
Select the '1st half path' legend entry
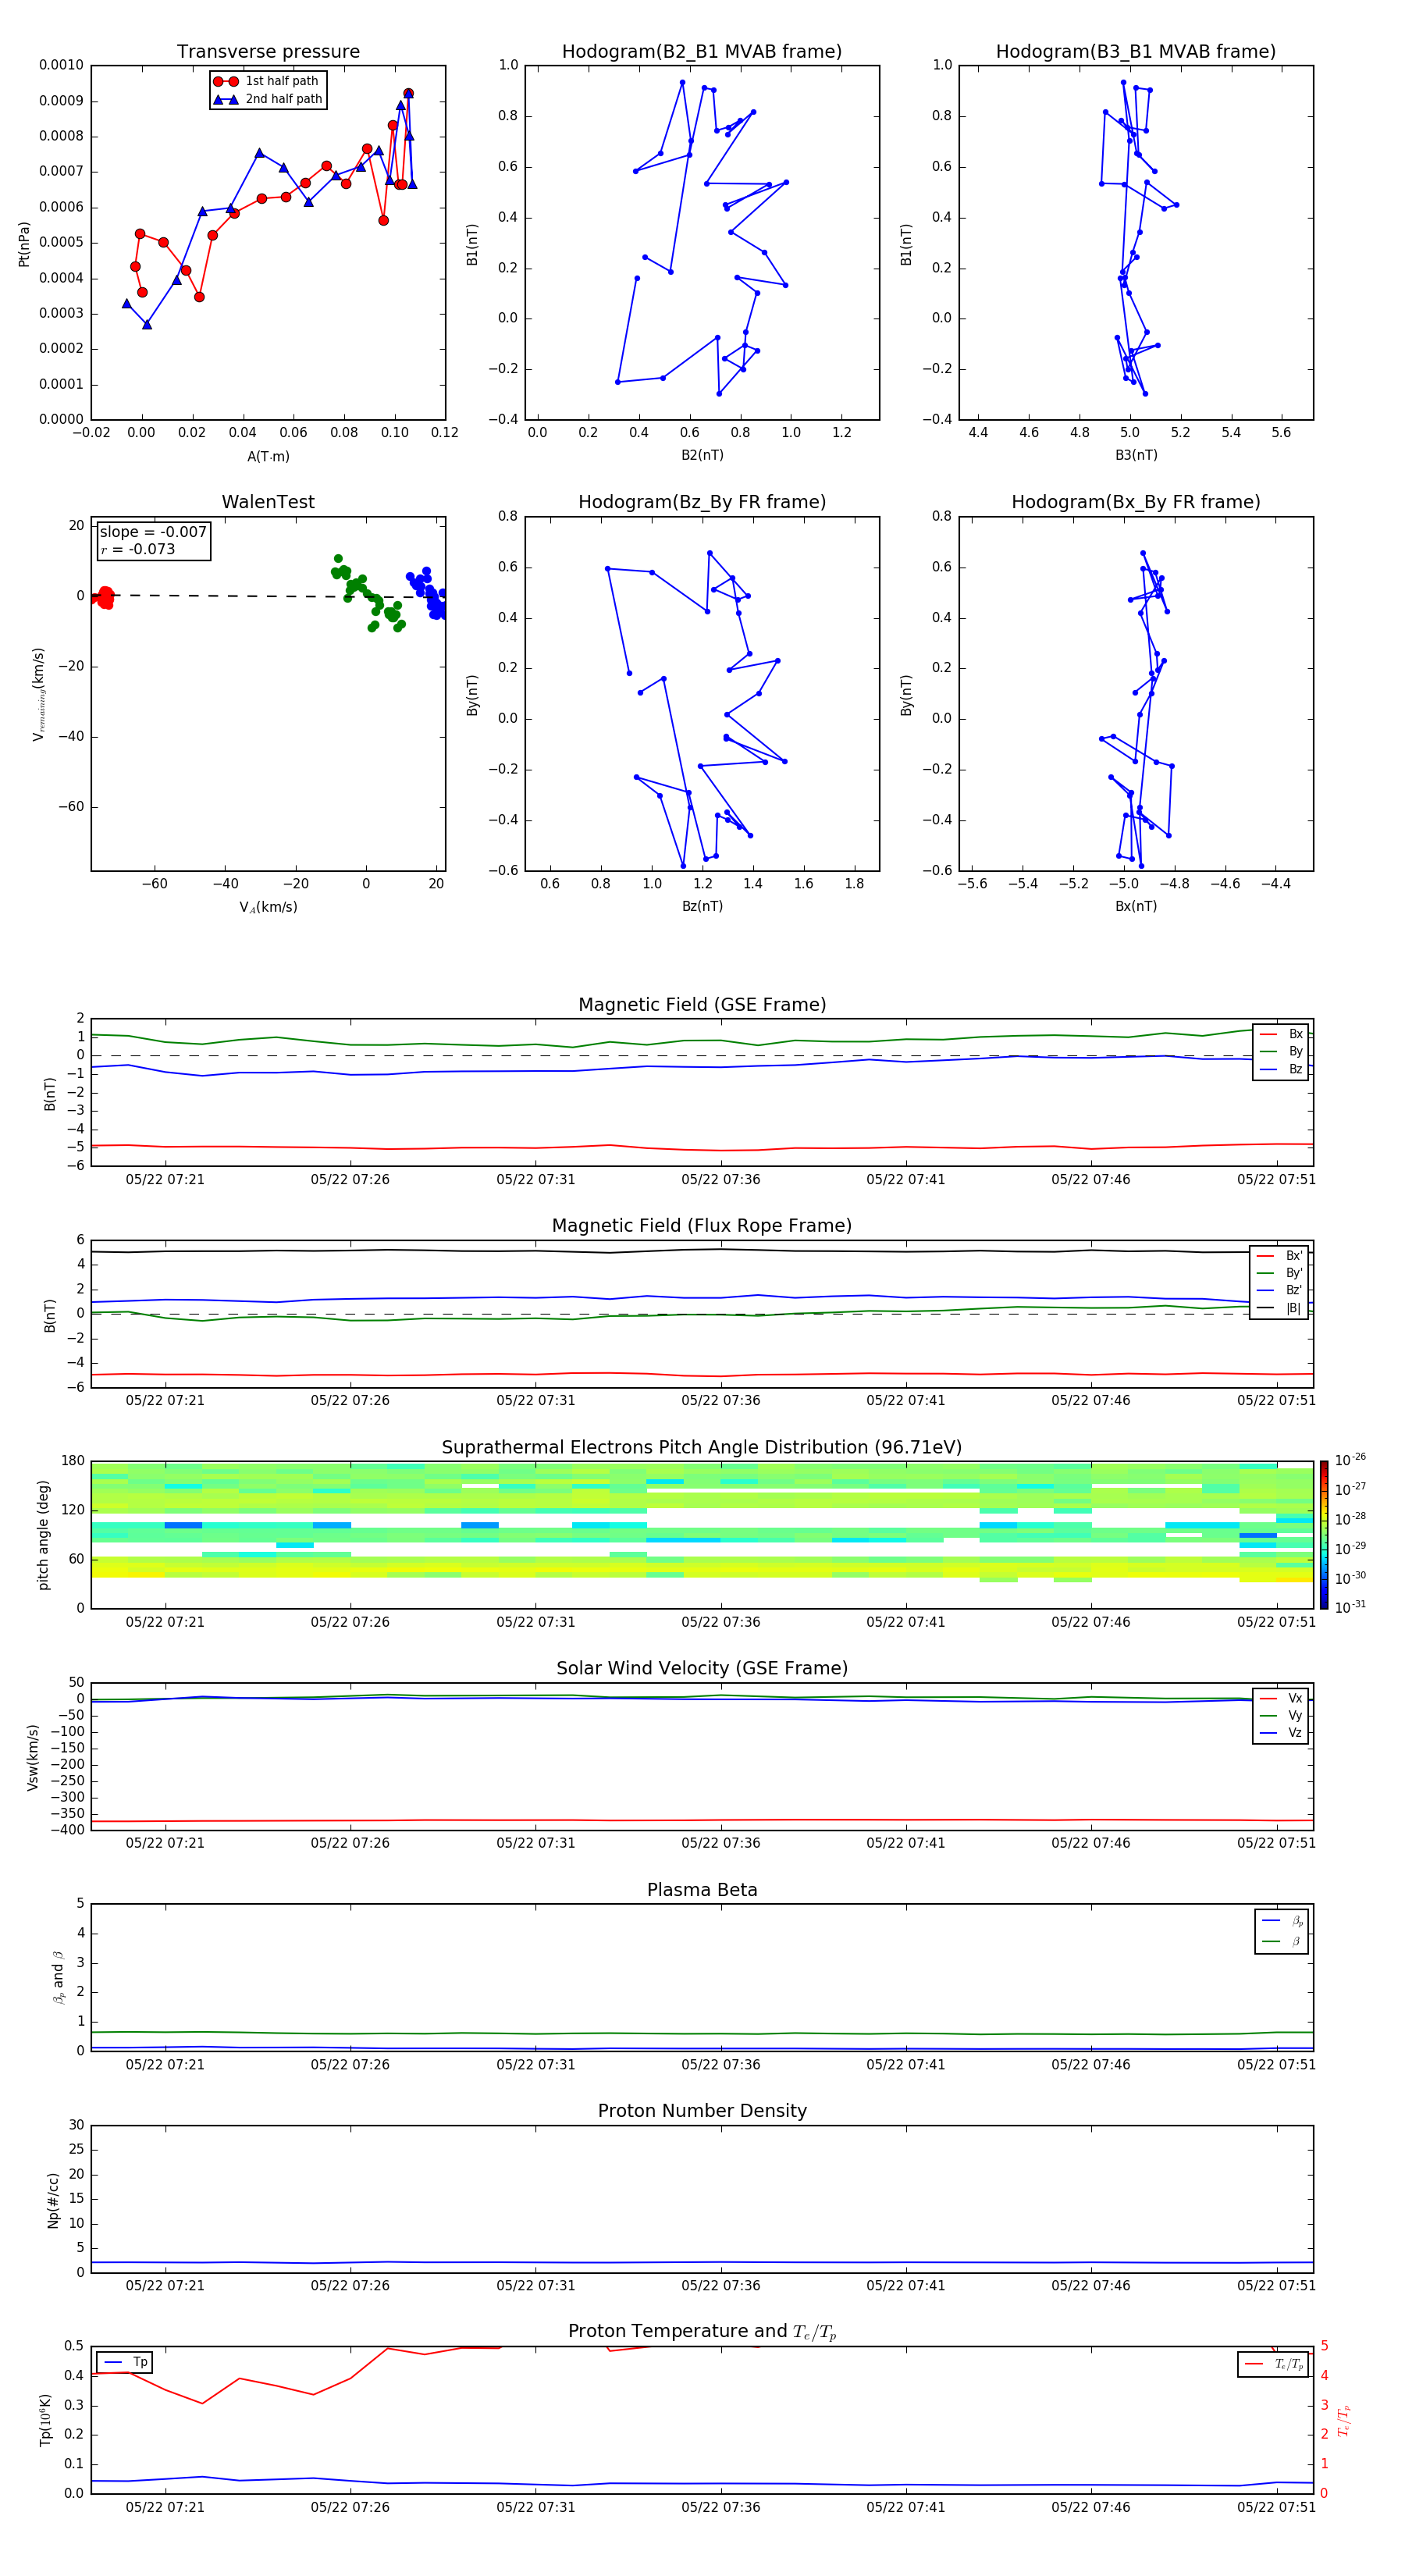click(267, 81)
